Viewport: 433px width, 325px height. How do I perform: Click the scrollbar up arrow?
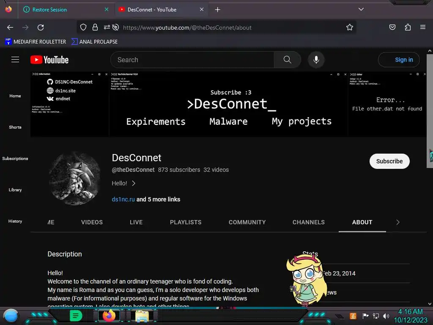pos(430,51)
